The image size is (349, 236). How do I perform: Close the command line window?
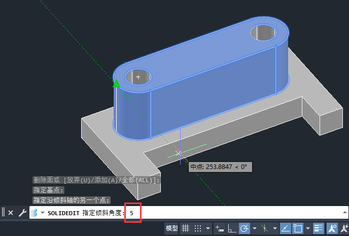[x=11, y=213]
